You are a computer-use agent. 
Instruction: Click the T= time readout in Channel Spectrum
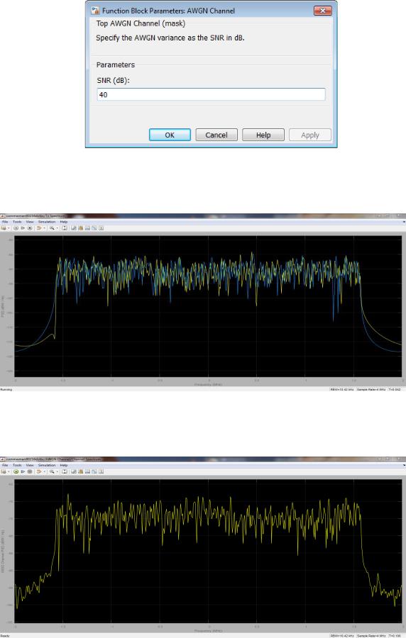[395, 636]
